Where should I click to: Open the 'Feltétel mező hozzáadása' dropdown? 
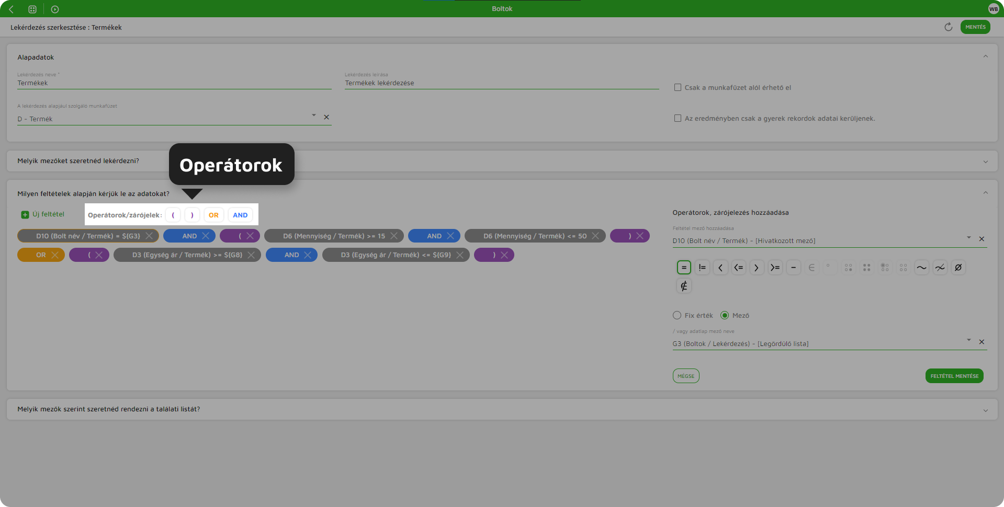(969, 237)
